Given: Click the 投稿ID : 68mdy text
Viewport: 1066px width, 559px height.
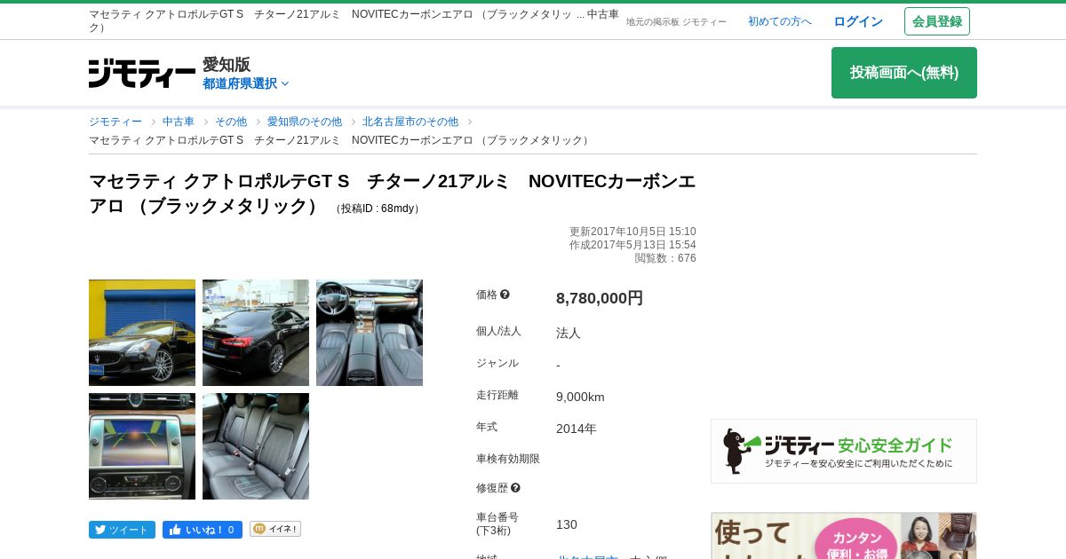Looking at the screenshot, I should pyautogui.click(x=378, y=209).
